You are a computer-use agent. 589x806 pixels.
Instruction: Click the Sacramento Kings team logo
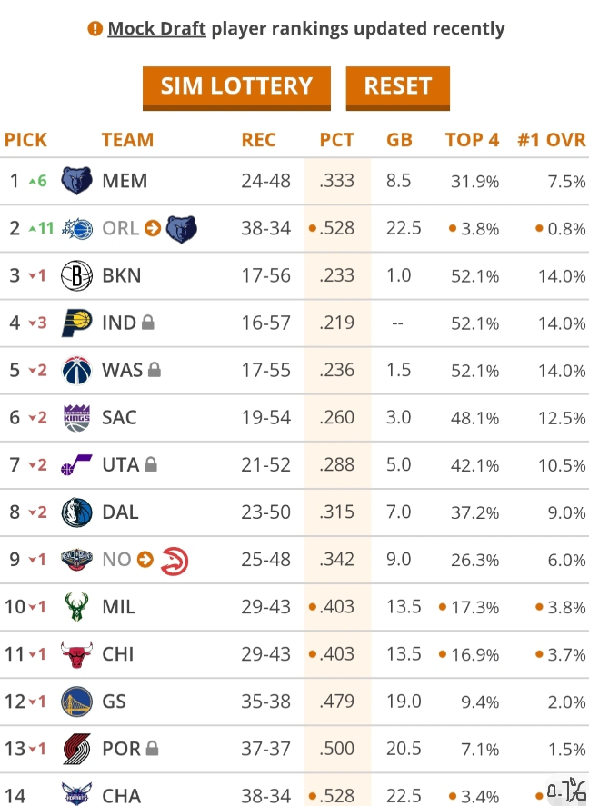pyautogui.click(x=76, y=417)
